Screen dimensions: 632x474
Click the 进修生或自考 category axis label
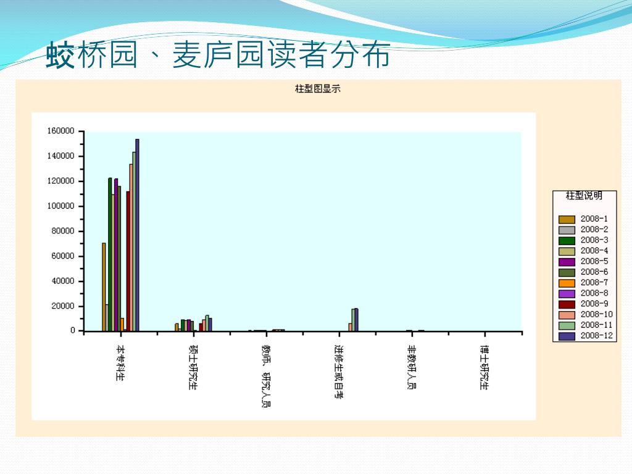coord(339,372)
